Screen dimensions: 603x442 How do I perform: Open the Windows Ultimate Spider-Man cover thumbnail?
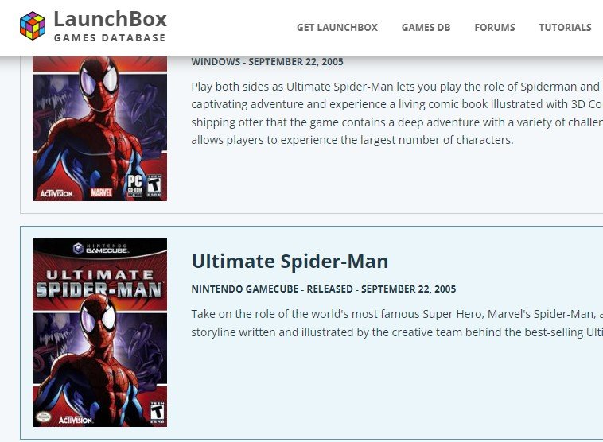pos(99,128)
